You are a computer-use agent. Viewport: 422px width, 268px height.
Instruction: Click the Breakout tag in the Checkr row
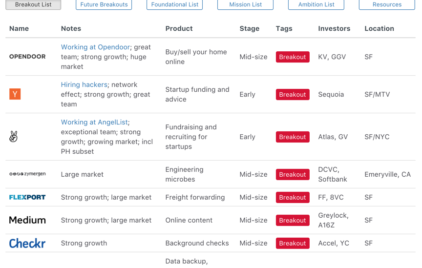click(x=293, y=243)
